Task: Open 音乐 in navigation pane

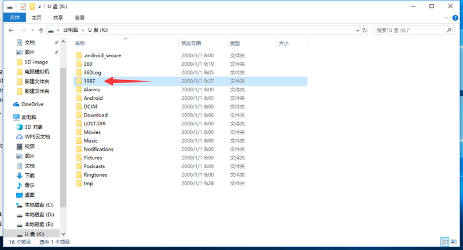Action: point(30,185)
